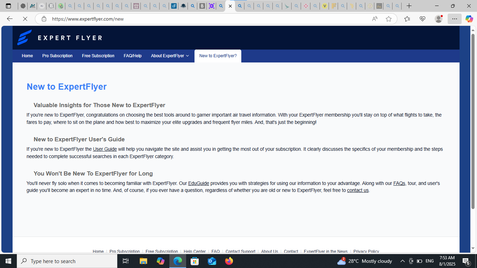Click the page's vertical scrollbar thumb
477x268 pixels.
click(x=473, y=121)
